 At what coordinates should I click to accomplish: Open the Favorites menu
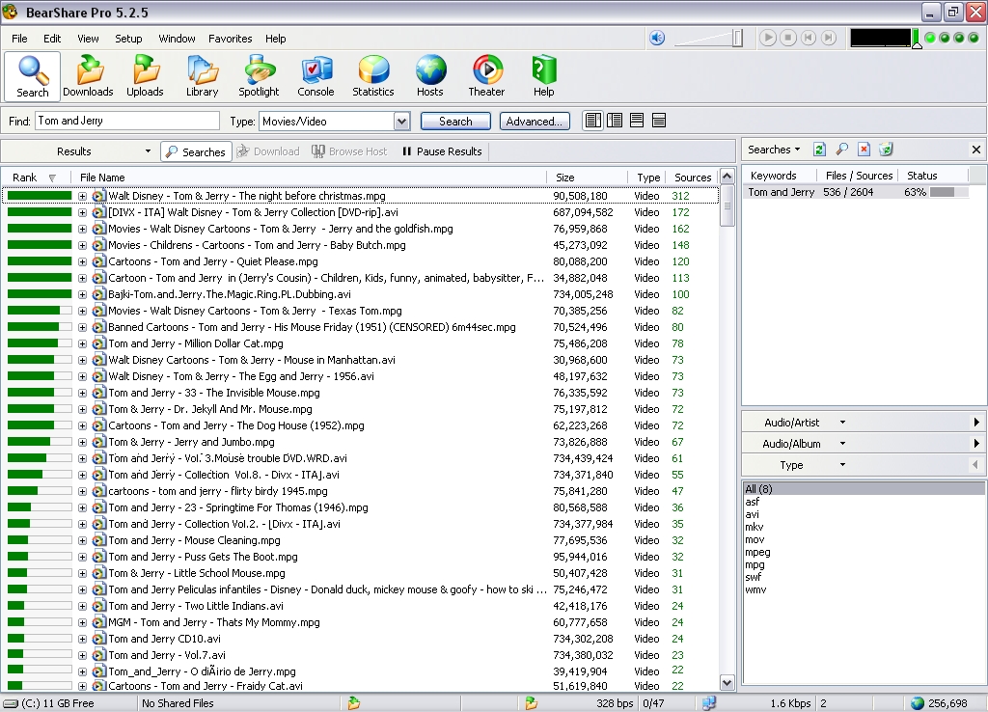tap(230, 39)
